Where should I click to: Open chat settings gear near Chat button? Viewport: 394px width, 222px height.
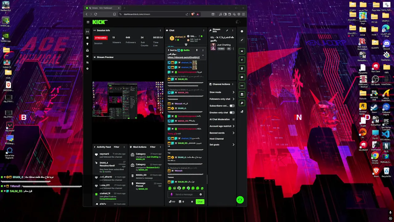(192, 202)
